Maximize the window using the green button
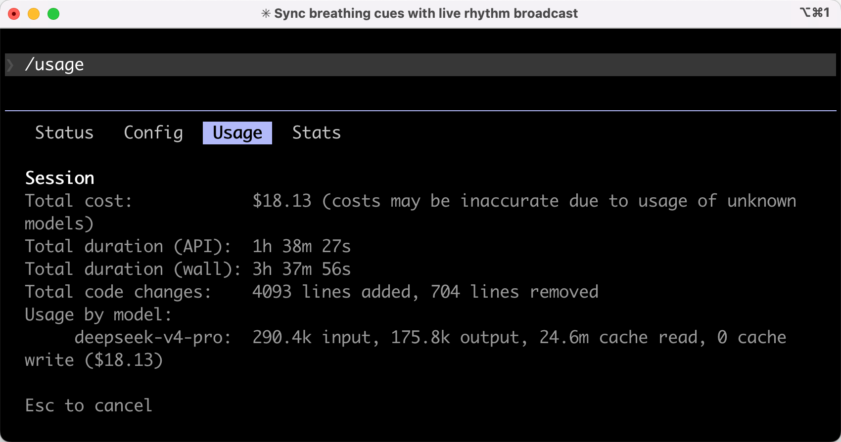 tap(53, 14)
